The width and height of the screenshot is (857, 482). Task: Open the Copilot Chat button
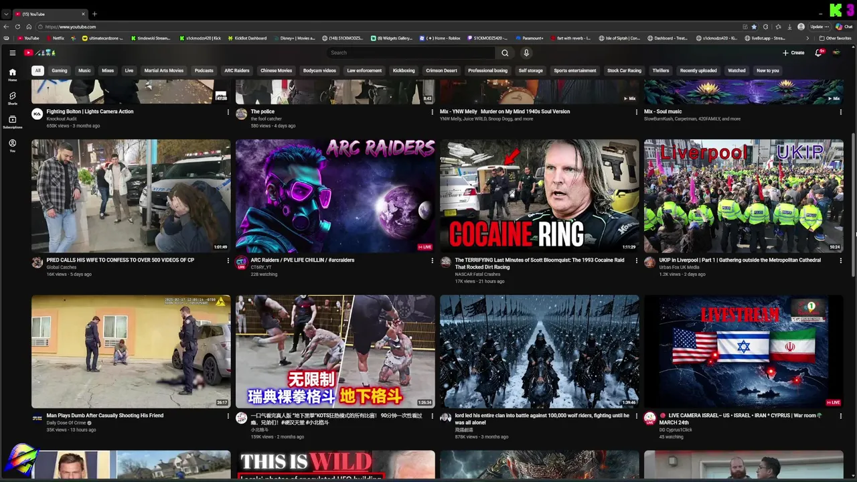point(843,27)
